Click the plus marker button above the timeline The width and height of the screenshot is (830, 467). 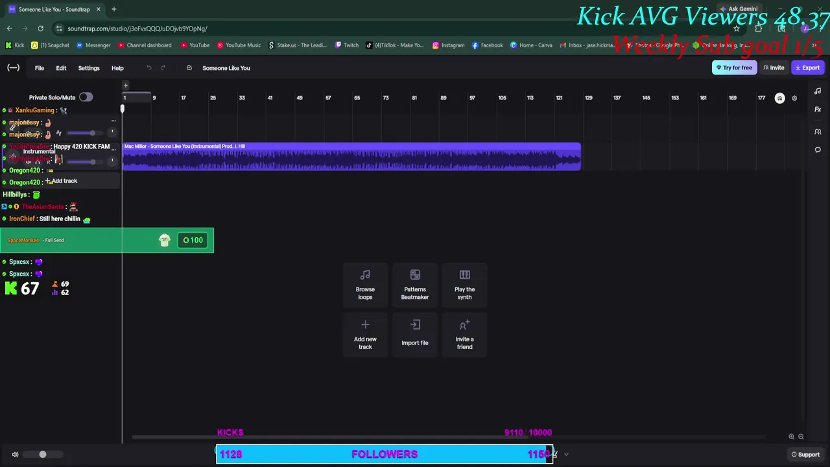coord(126,85)
